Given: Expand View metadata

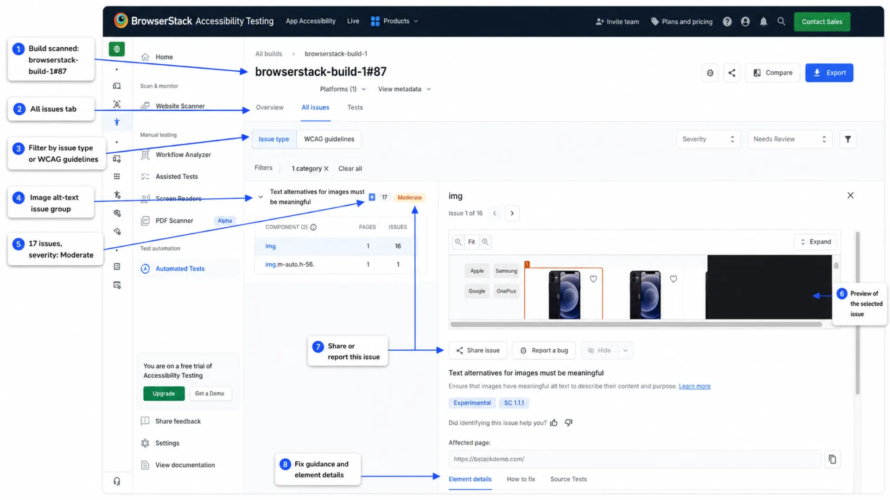Looking at the screenshot, I should [x=404, y=89].
